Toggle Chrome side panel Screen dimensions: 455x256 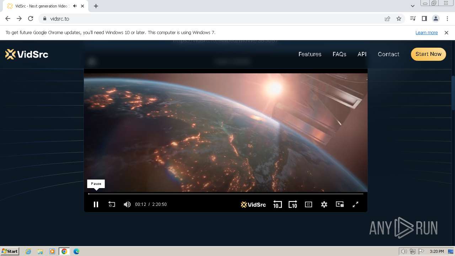[x=424, y=18]
